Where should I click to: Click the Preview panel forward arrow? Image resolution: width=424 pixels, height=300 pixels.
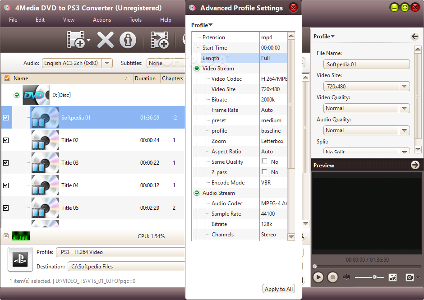tap(415, 165)
